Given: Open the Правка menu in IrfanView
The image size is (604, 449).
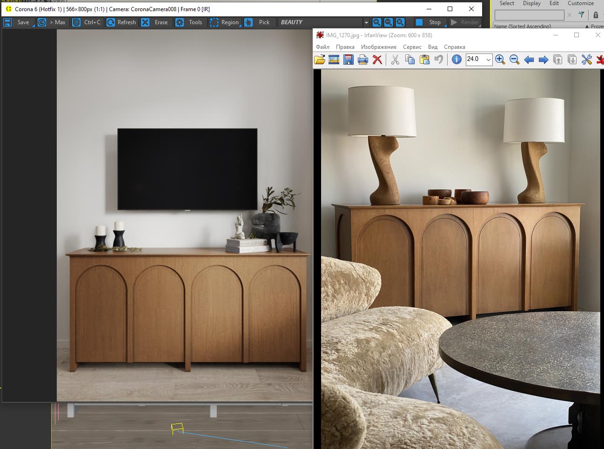Looking at the screenshot, I should 345,47.
